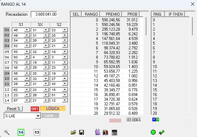Open %1 dropdown for match 06
This screenshot has width=197, height=137.
tap(27, 57)
